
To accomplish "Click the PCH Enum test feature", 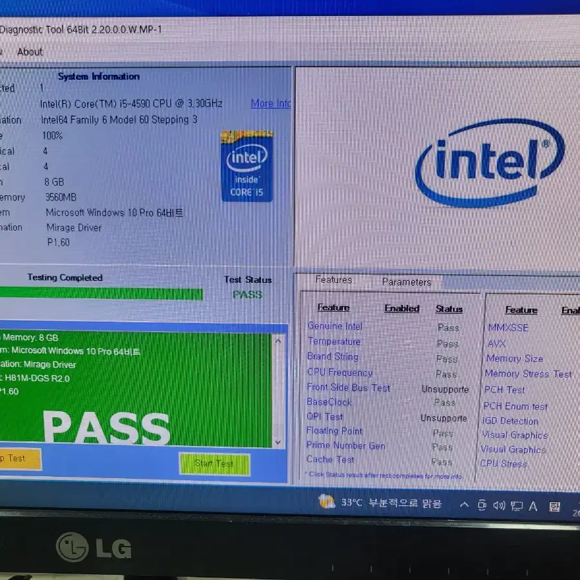I will [x=515, y=406].
